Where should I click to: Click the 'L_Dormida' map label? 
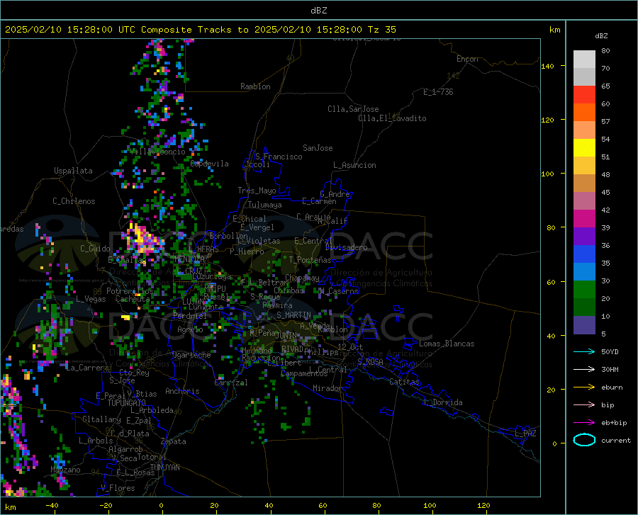(x=443, y=402)
